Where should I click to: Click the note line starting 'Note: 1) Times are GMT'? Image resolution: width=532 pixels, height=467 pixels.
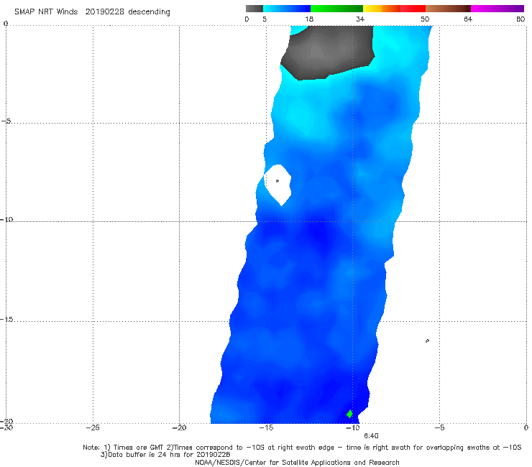click(302, 448)
